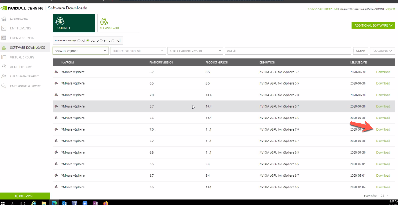Download vGPU 9.4 for vSphere 6.7
Image resolution: width=398 pixels, height=205 pixels.
(x=383, y=175)
